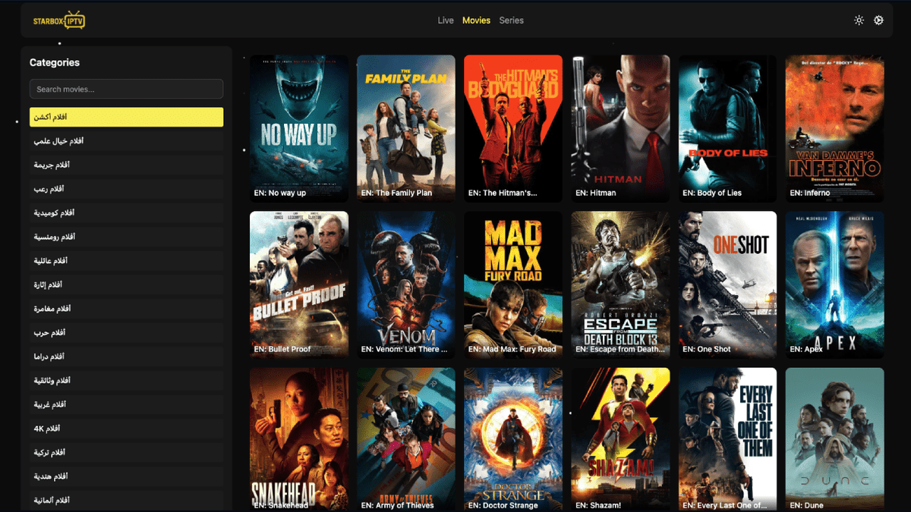911x512 pixels.
Task: Open the Escape from Death Block 13 poster
Action: tap(620, 284)
